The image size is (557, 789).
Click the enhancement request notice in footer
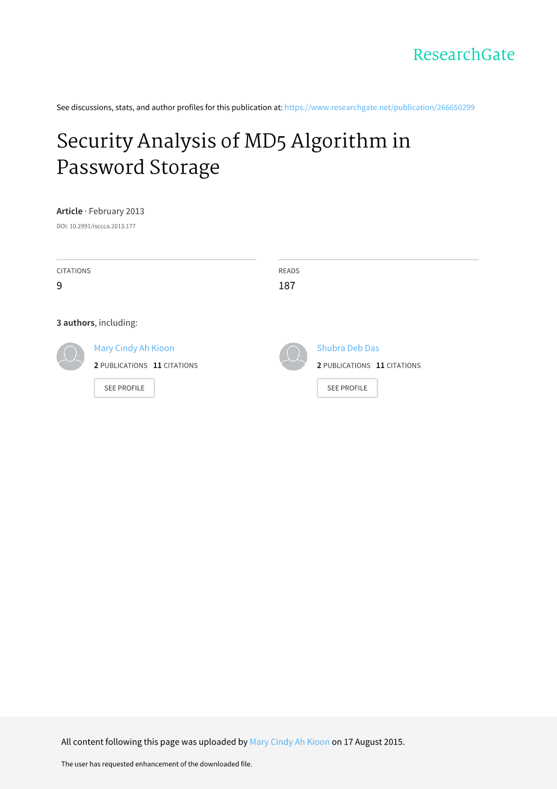157,764
